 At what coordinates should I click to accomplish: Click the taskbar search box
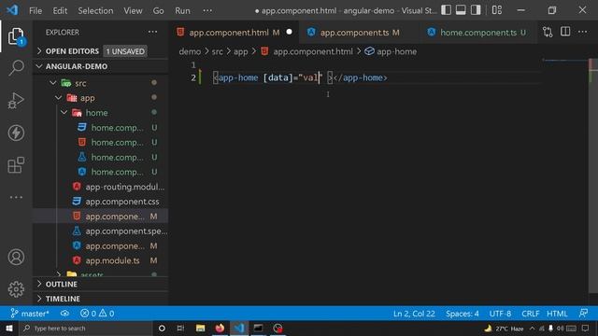point(86,328)
